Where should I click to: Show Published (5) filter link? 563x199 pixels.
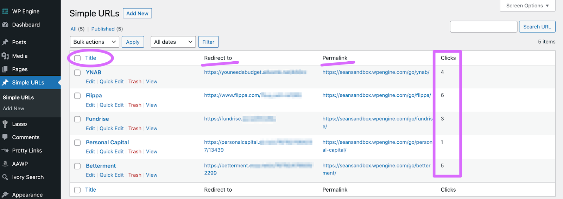(107, 29)
